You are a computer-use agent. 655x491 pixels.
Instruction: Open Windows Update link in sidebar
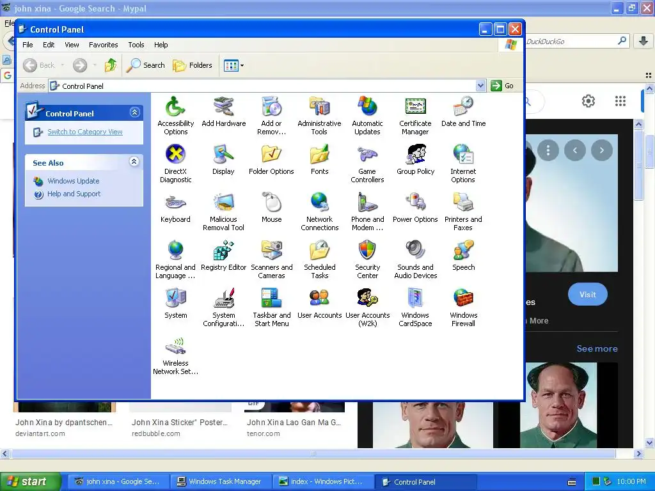73,181
